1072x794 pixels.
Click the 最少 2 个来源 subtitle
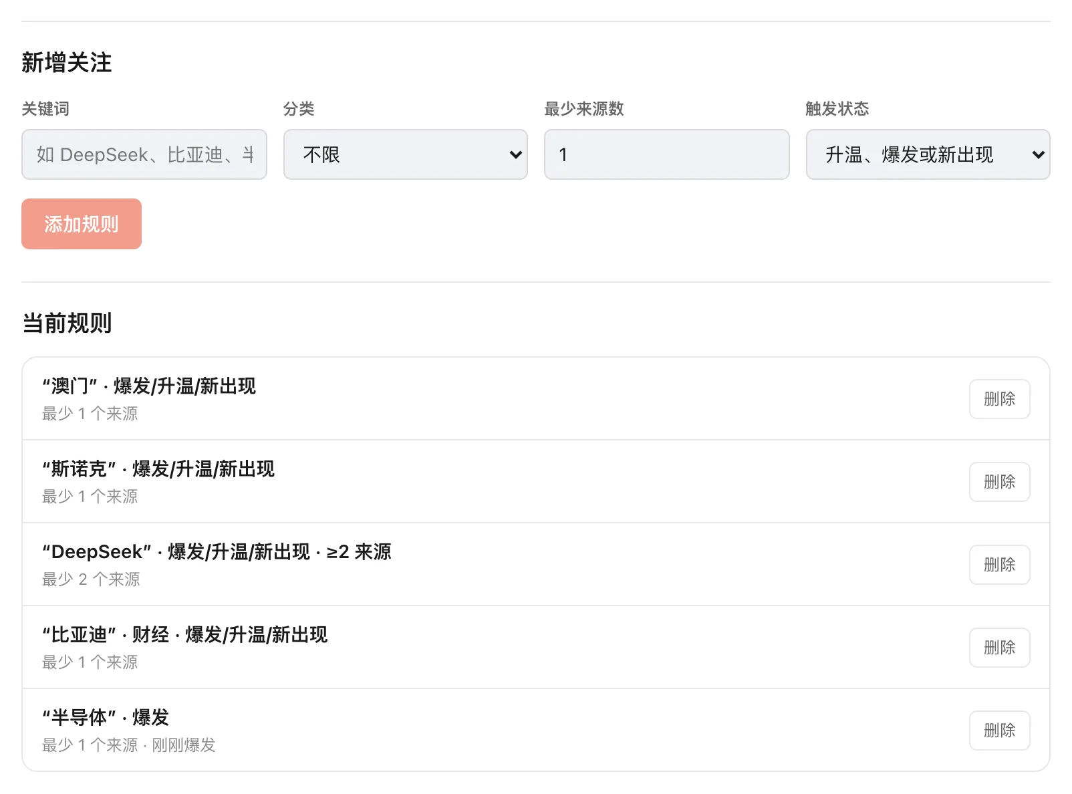click(91, 579)
